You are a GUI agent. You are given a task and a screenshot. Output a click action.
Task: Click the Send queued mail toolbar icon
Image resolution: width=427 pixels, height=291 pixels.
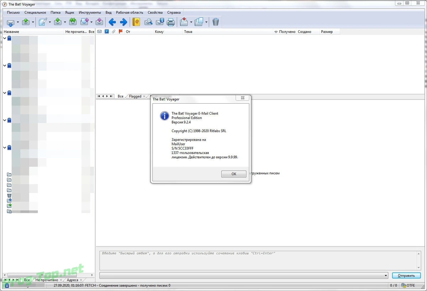(x=26, y=22)
